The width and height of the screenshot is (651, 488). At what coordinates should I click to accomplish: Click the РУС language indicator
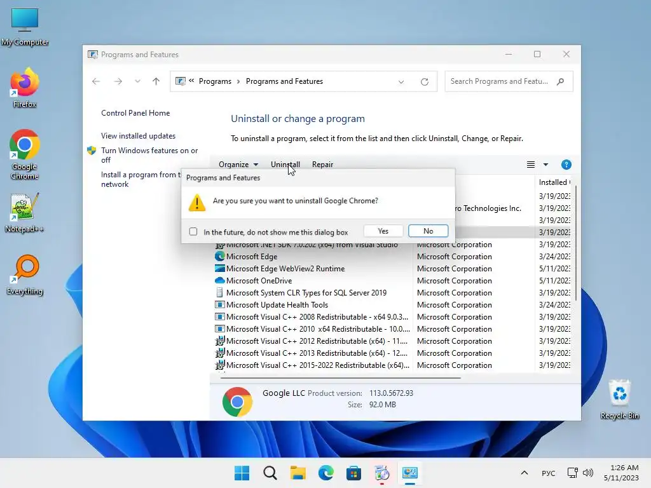[x=549, y=473]
